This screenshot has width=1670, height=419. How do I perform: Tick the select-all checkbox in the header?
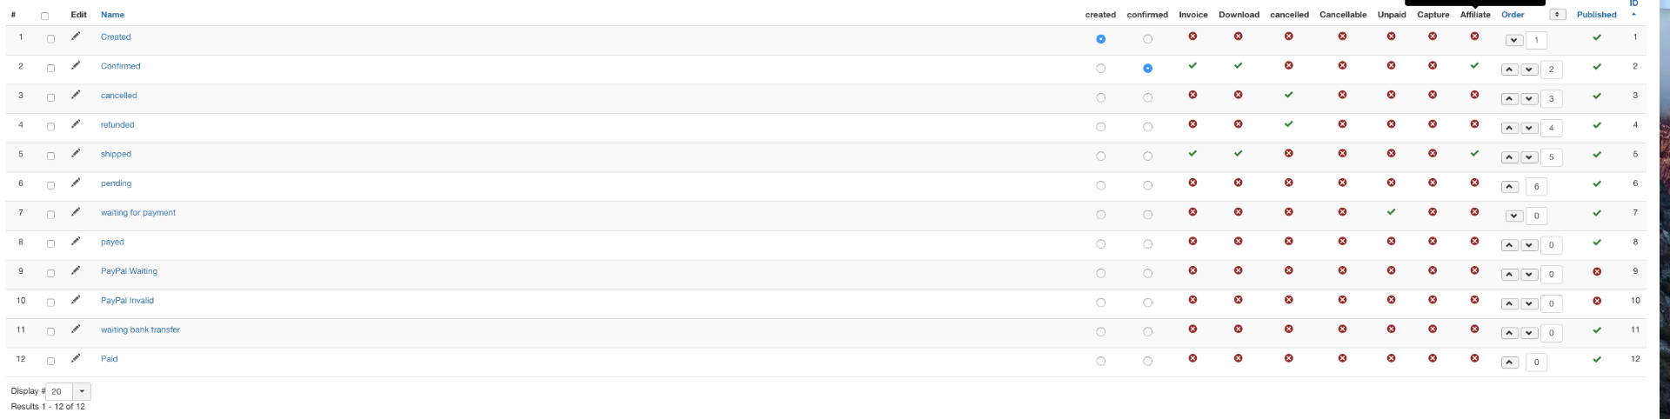click(x=45, y=16)
